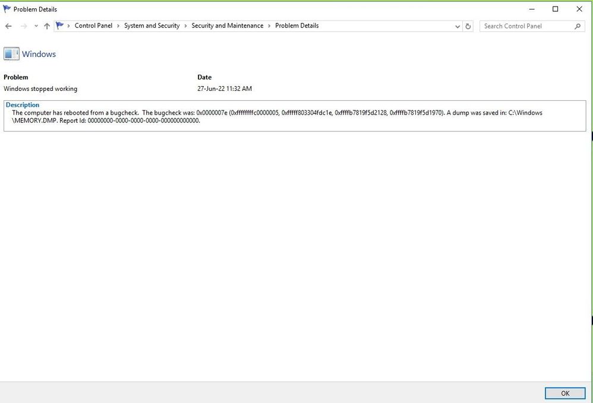Click the flag icon in address bar

59,26
